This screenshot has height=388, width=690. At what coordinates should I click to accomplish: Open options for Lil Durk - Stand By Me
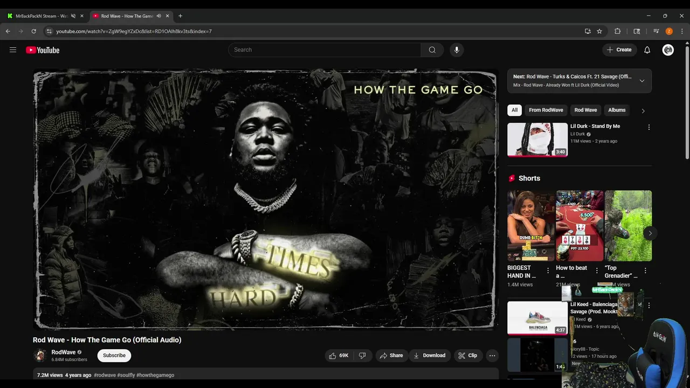(x=648, y=127)
